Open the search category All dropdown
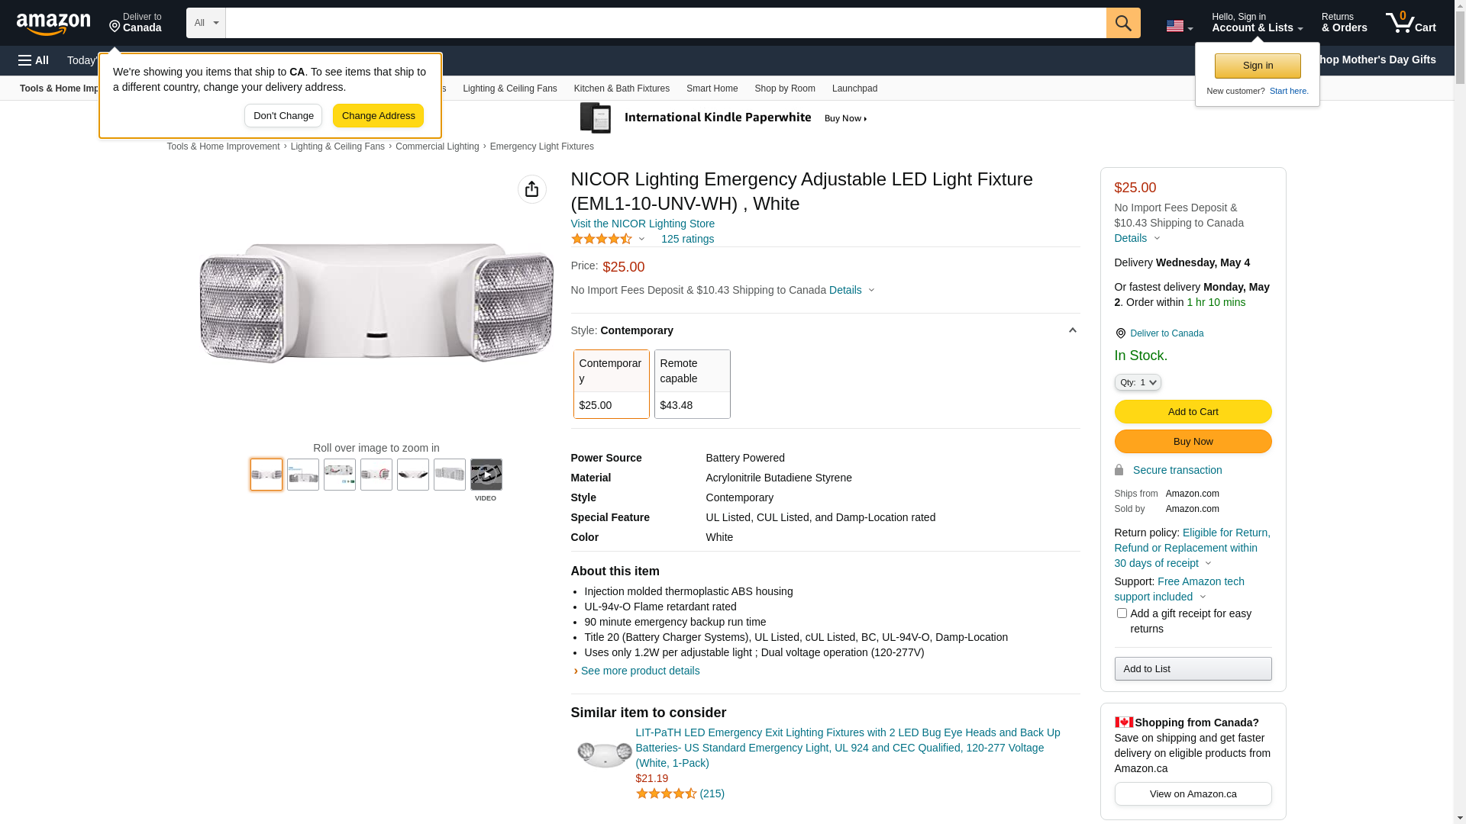Screen dimensions: 1466x824 coord(205,23)
